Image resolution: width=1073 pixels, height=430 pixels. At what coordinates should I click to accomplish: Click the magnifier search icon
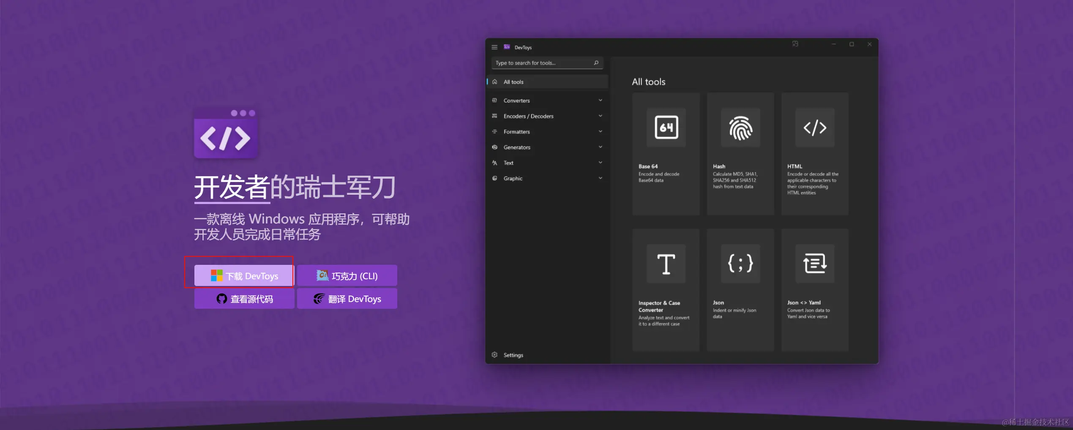coord(596,63)
